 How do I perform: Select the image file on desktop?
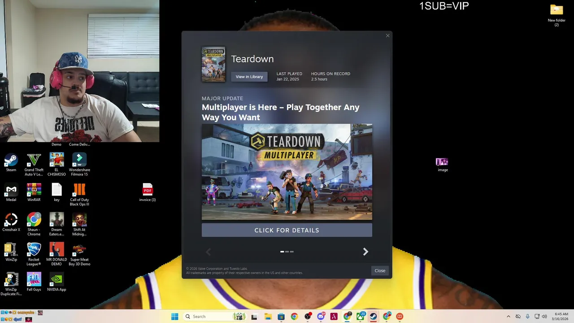(442, 165)
